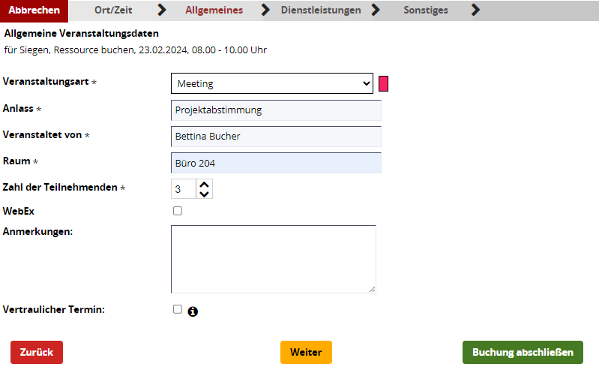
Task: Click the pink color swatch next to Veranstaltungsart
Action: pos(384,84)
